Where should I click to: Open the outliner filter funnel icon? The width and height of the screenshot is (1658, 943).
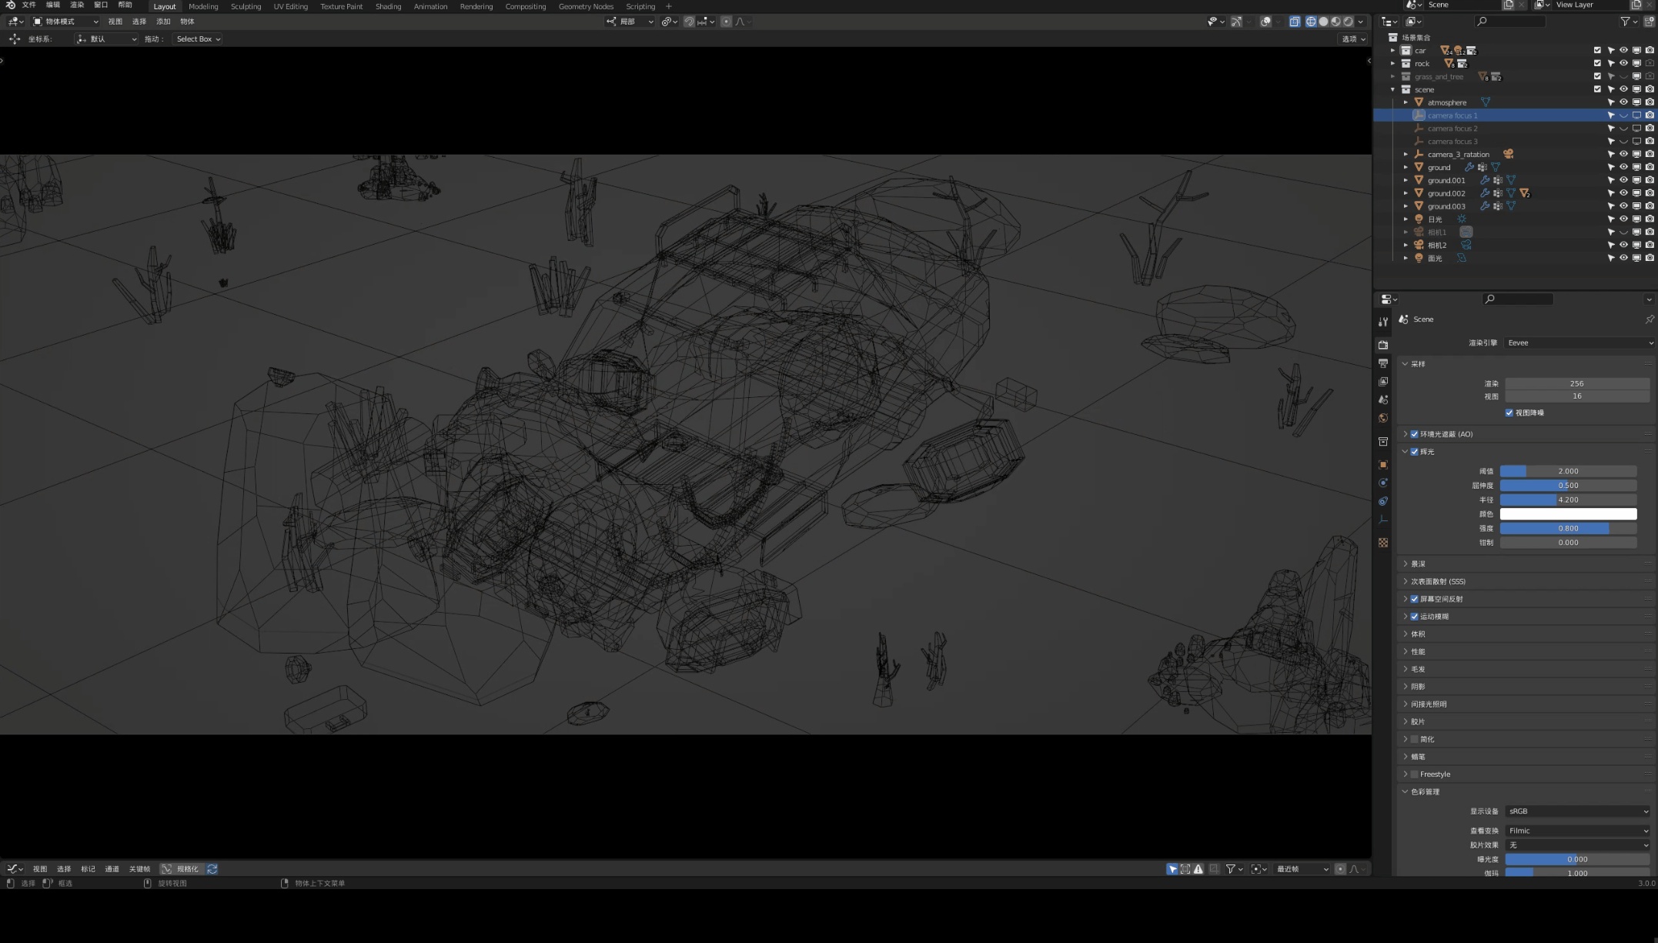click(x=1625, y=22)
